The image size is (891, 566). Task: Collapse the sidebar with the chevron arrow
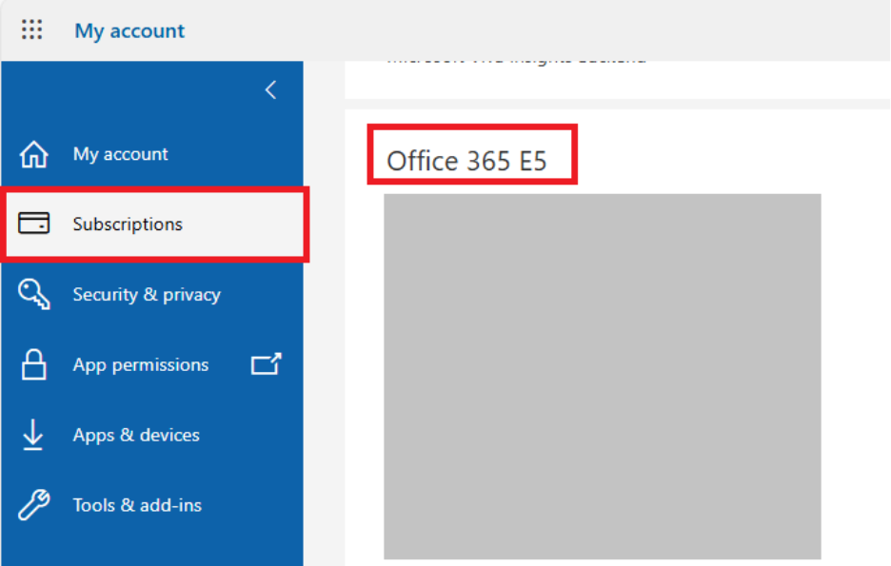(x=270, y=89)
